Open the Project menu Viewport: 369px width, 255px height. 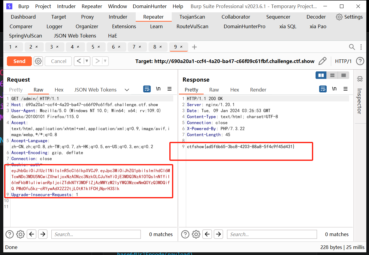(43, 6)
